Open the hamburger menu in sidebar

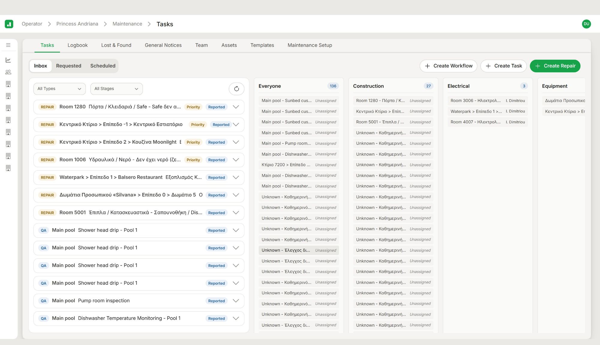pyautogui.click(x=8, y=45)
